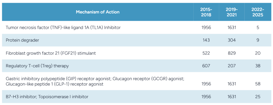Select the 2015-2018 column header
The image size is (273, 105).
coord(206,12)
